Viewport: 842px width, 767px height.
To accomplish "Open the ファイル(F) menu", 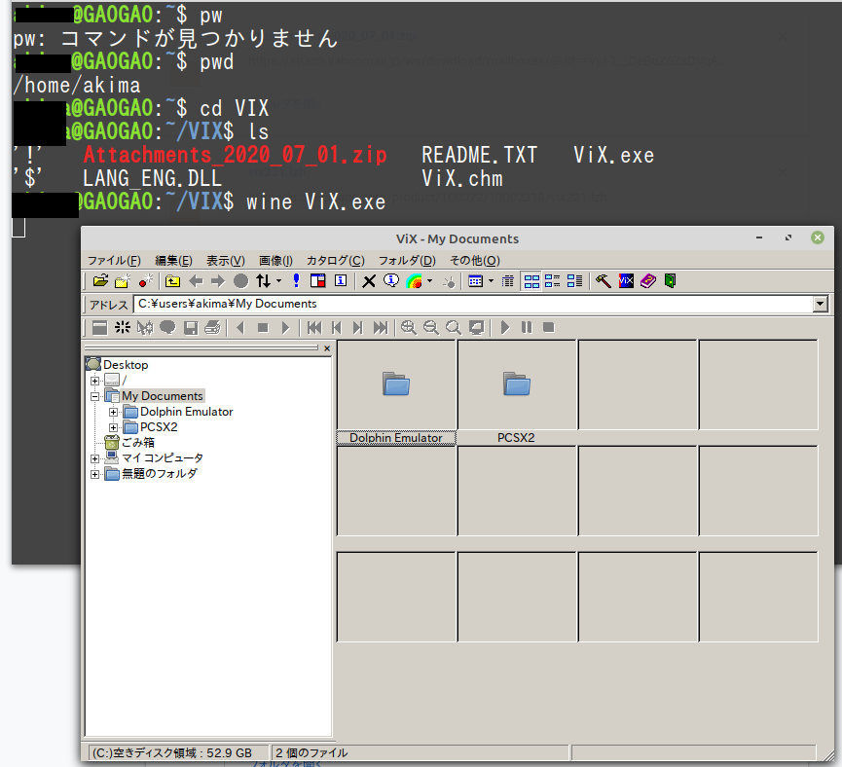I will tap(114, 261).
